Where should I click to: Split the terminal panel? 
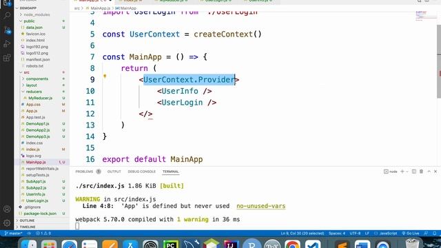[x=414, y=172]
